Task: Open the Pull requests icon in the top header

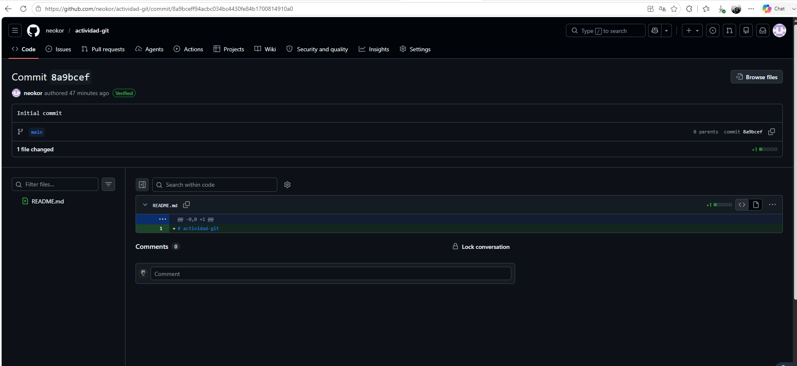Action: click(x=729, y=30)
